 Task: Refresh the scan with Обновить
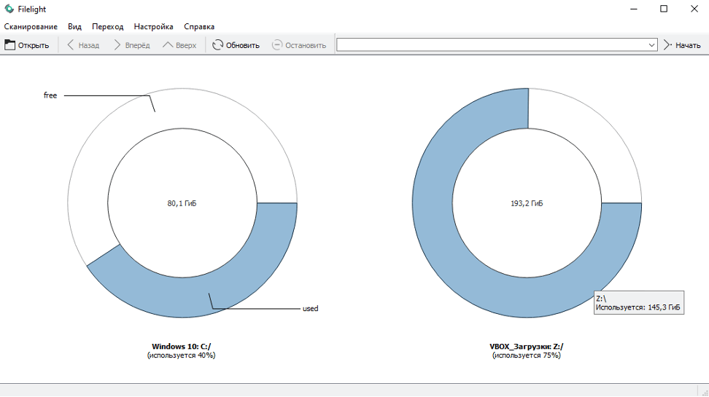point(236,45)
